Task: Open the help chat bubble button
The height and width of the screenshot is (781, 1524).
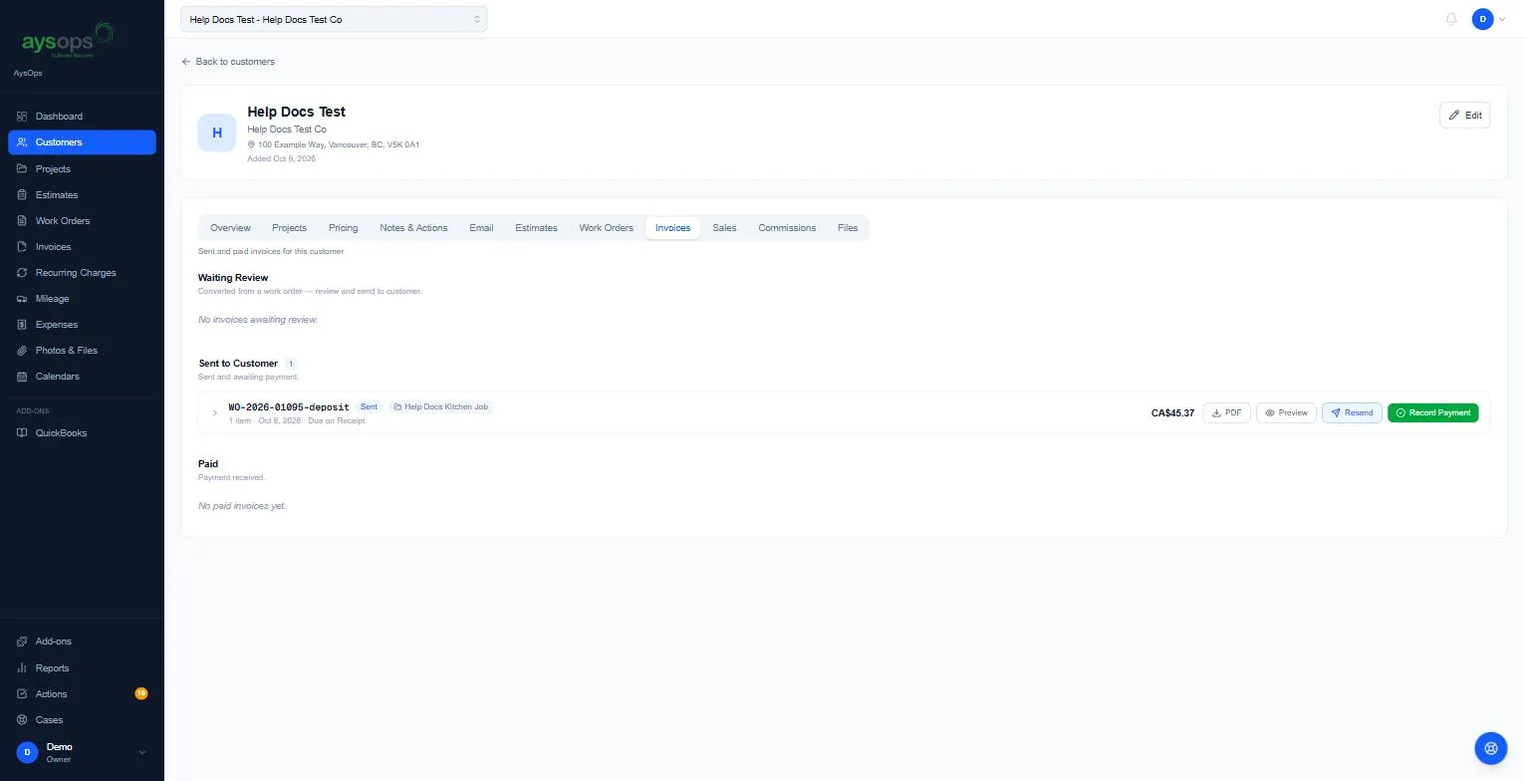Action: 1490,748
